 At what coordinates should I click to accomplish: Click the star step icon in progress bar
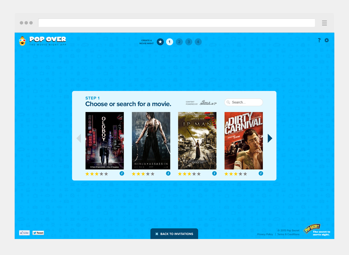tap(160, 42)
